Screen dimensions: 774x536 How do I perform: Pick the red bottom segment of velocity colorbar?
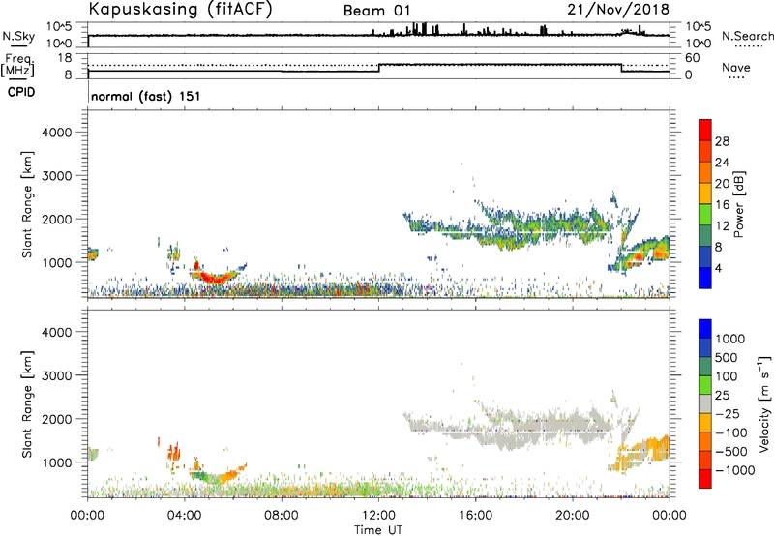point(705,479)
